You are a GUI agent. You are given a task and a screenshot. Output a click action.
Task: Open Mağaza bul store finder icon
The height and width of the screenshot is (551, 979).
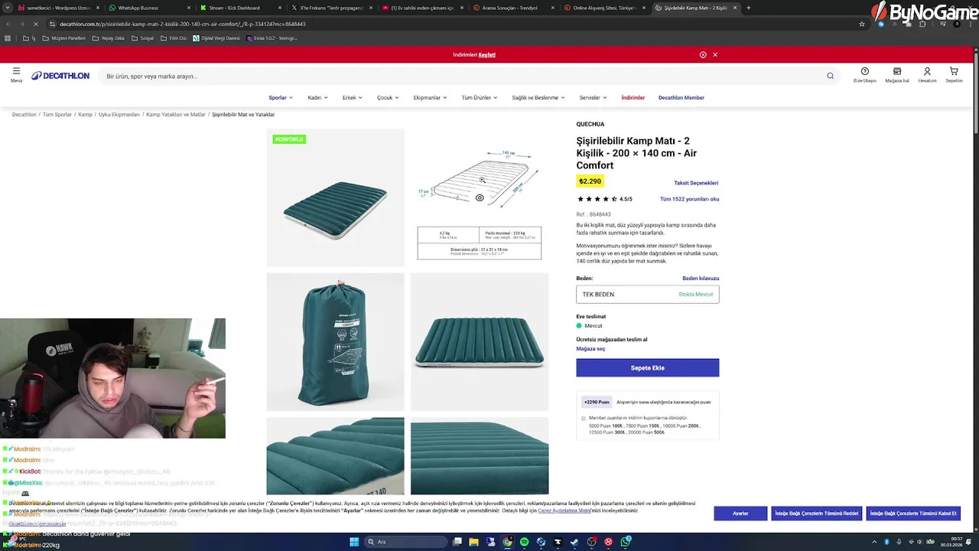pyautogui.click(x=897, y=71)
